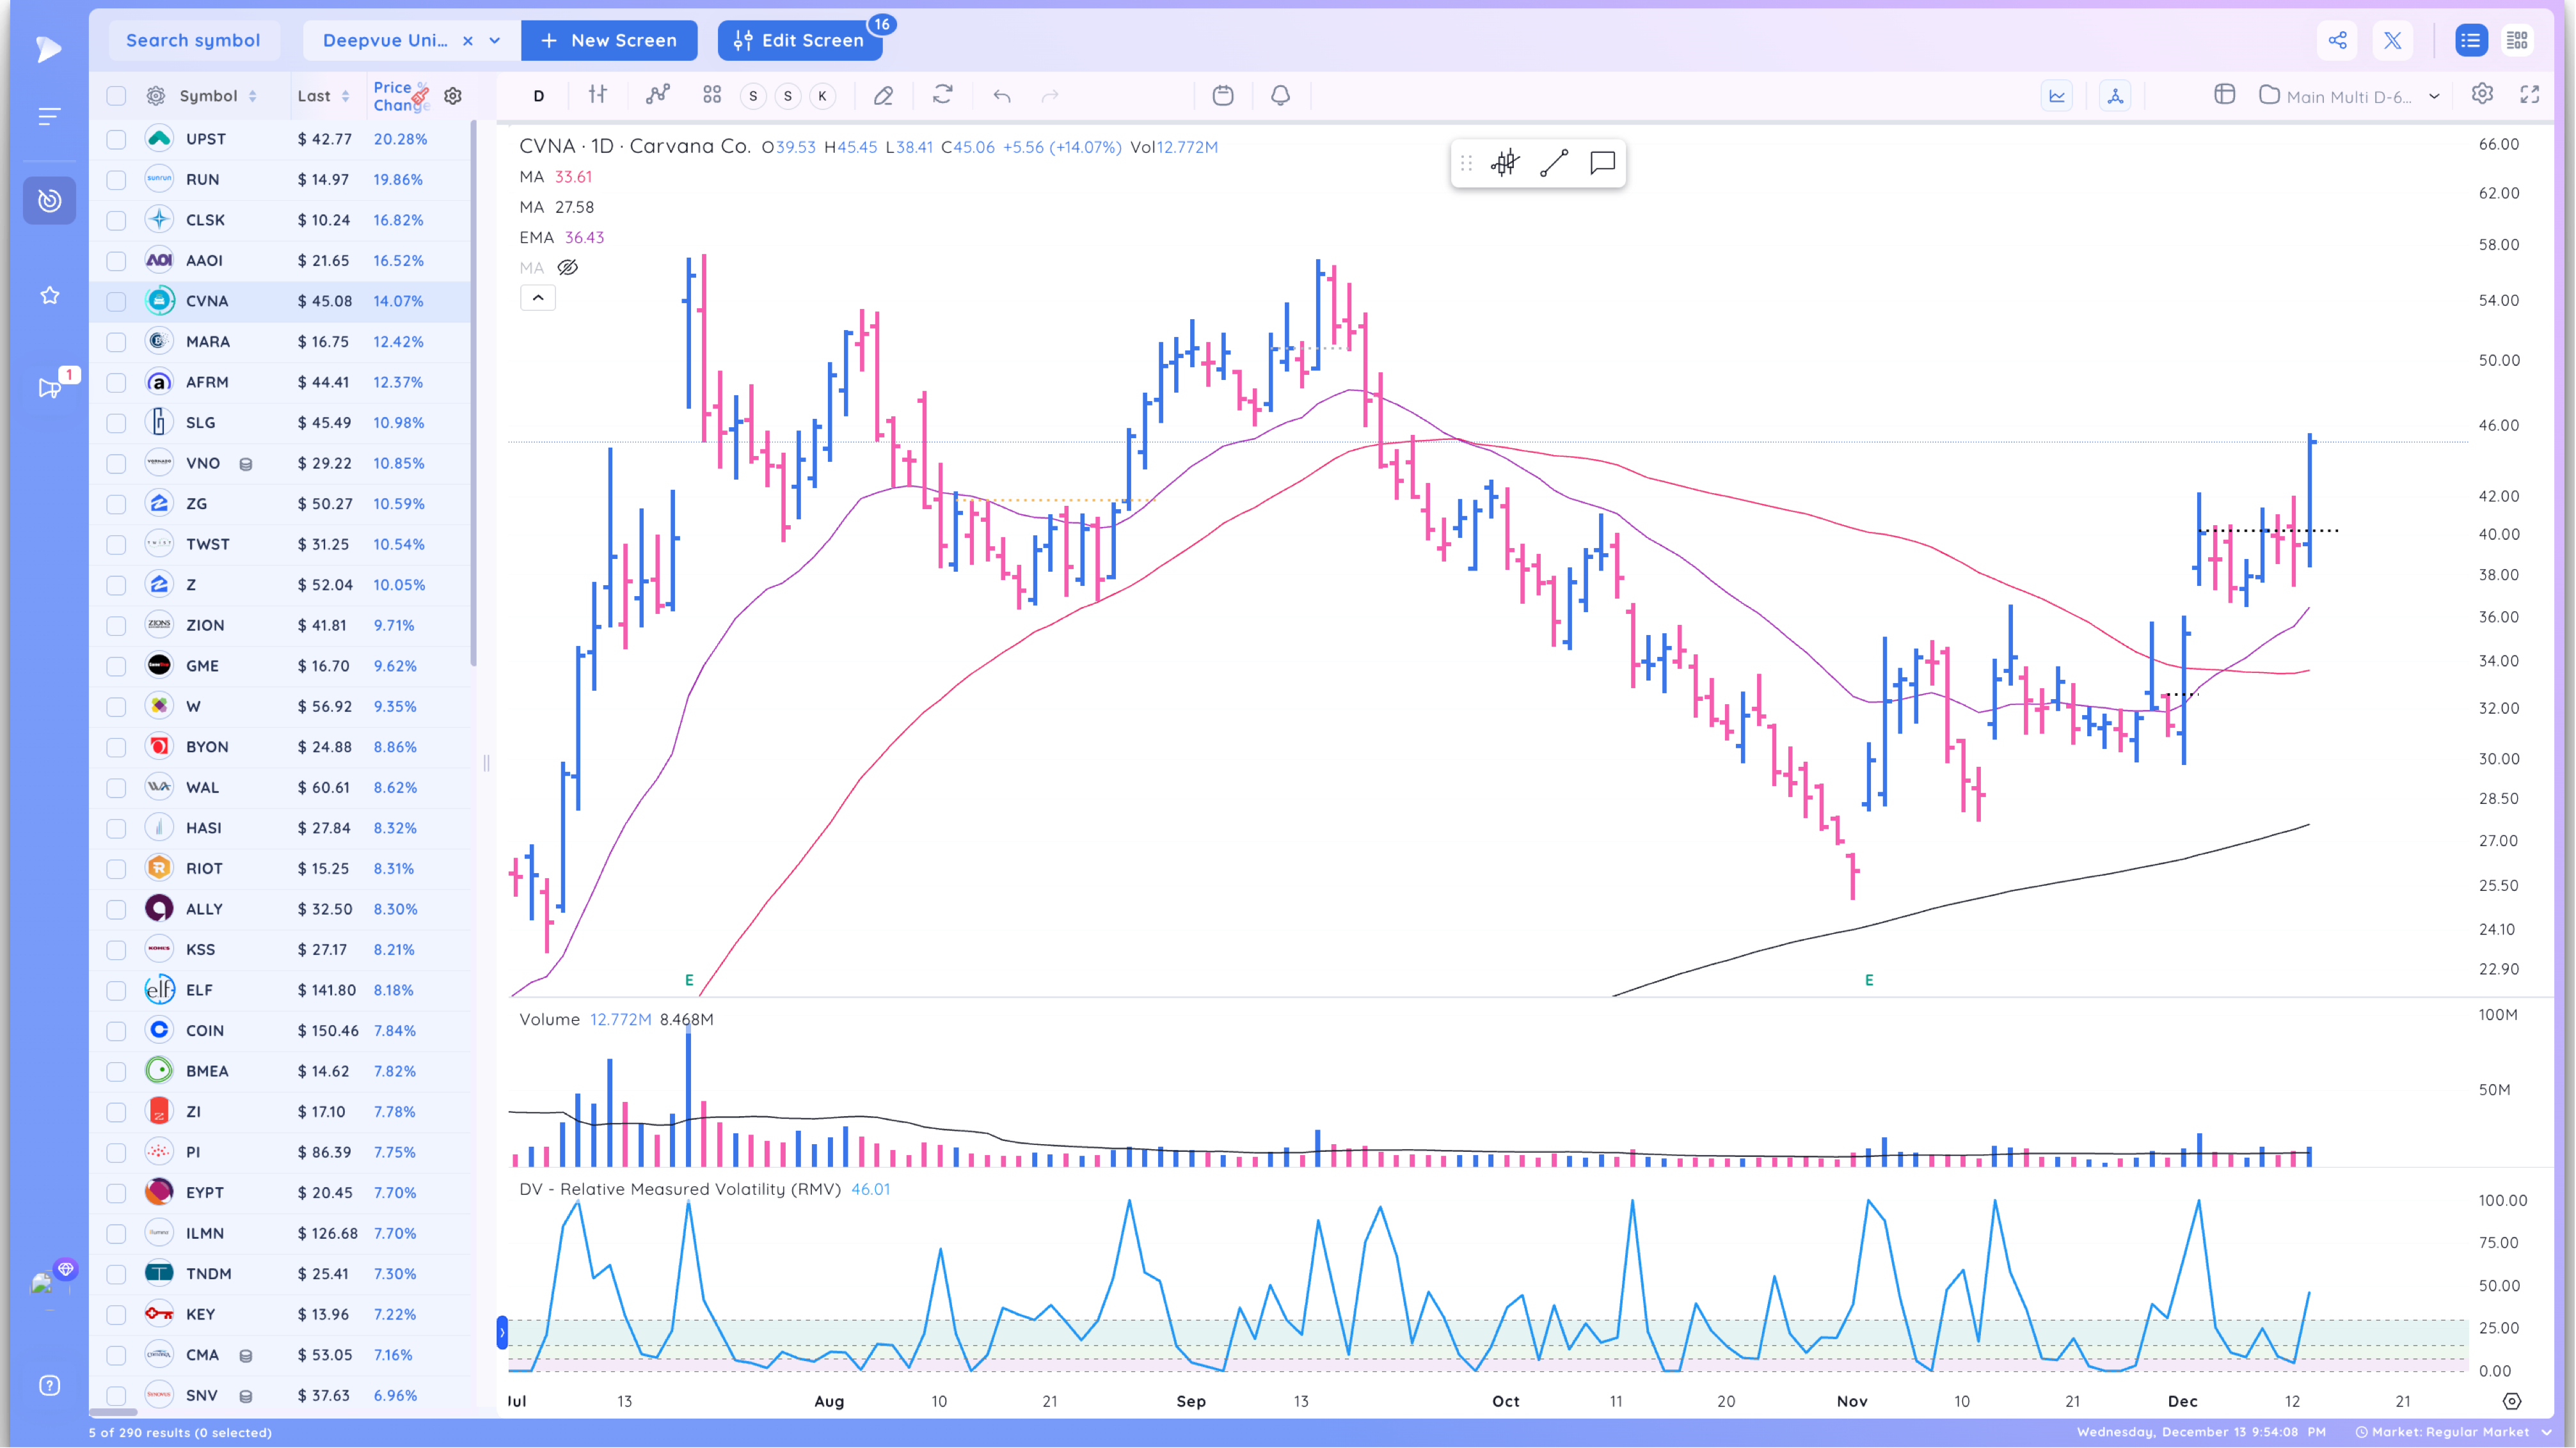Screen dimensions: 2576x1448
Task: Open the calendar date picker icon
Action: click(1222, 95)
